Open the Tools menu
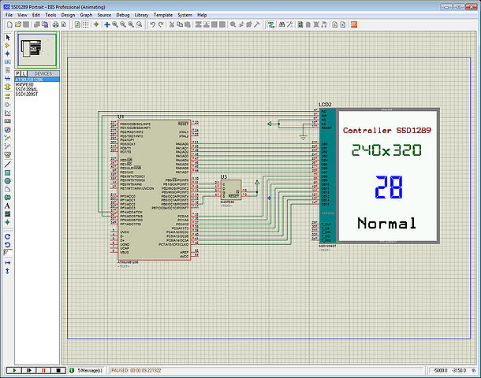The height and width of the screenshot is (378, 481). (x=50, y=15)
